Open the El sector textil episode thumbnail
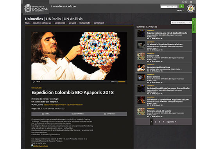The height and width of the screenshot is (149, 217). pos(141,56)
